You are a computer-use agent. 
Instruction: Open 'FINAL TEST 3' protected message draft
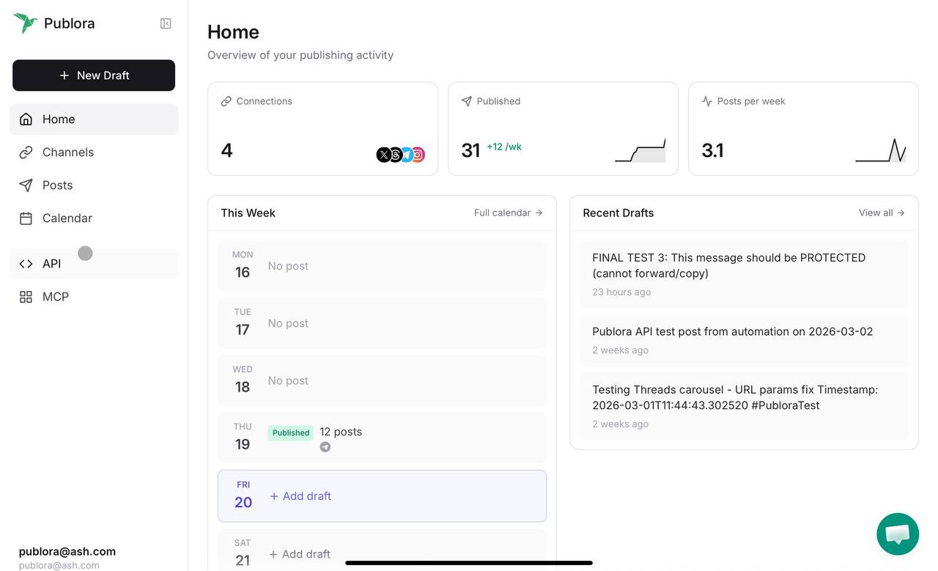744,274
